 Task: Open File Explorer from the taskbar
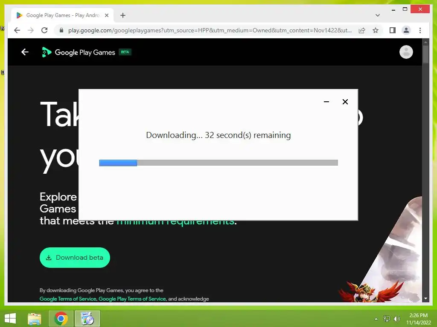point(35,318)
